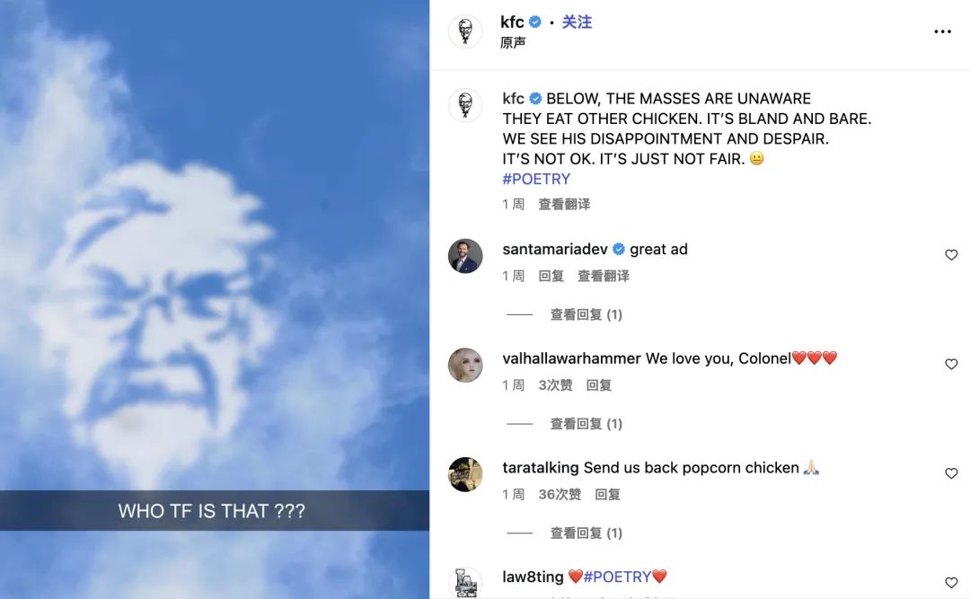Click the cloud face video post

215,300
